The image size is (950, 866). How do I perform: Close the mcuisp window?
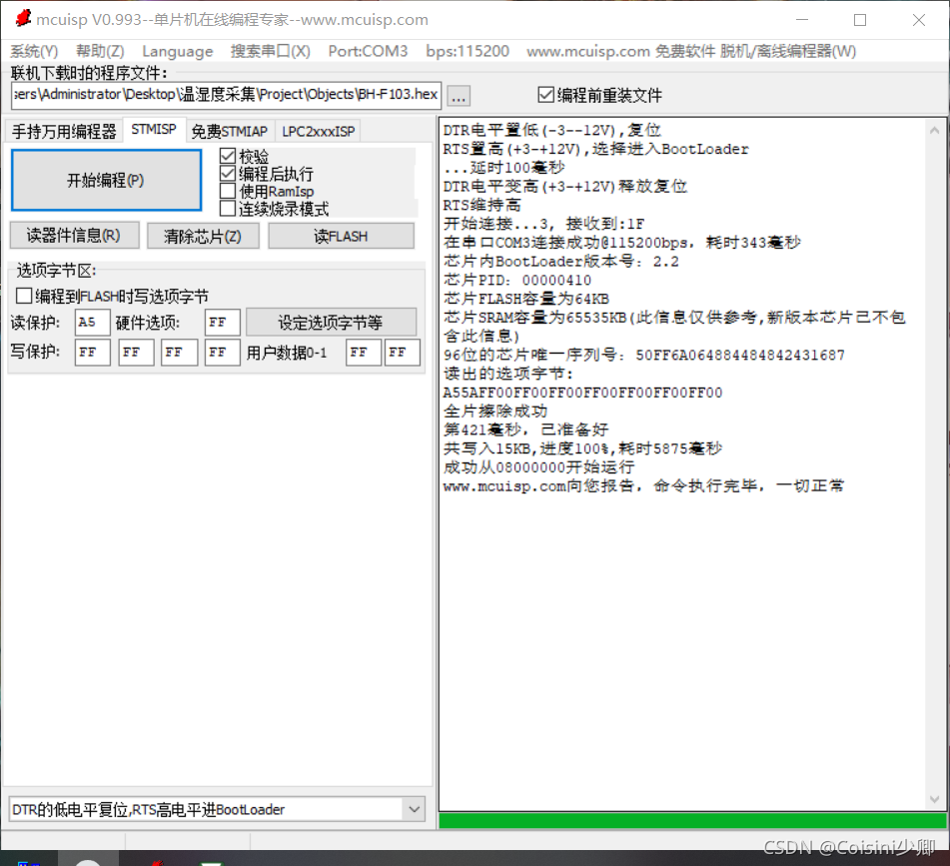918,19
